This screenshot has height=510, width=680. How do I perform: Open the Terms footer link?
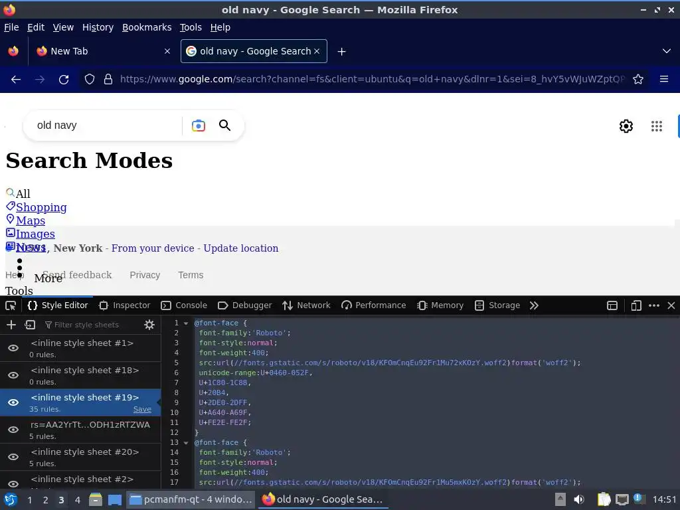point(191,275)
